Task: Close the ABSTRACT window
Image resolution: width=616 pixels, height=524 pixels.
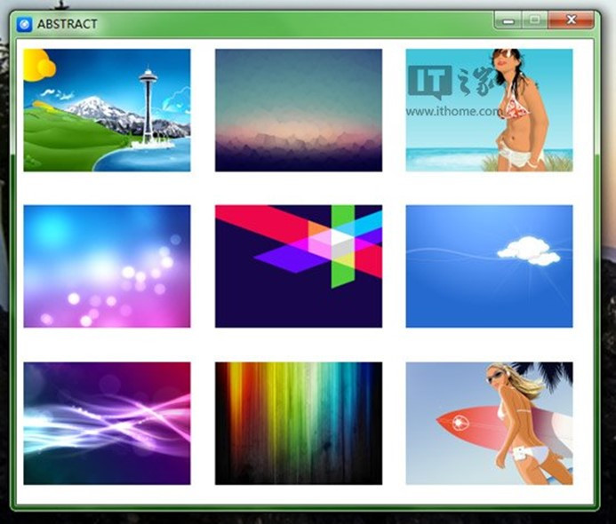Action: coord(571,20)
